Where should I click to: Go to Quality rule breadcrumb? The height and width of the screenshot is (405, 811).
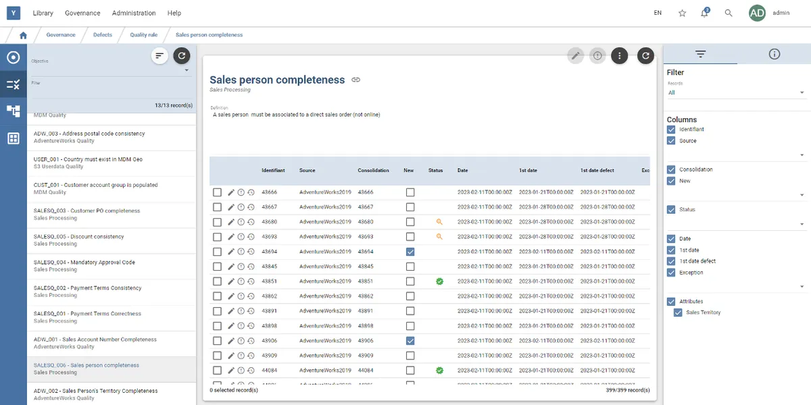pos(144,35)
